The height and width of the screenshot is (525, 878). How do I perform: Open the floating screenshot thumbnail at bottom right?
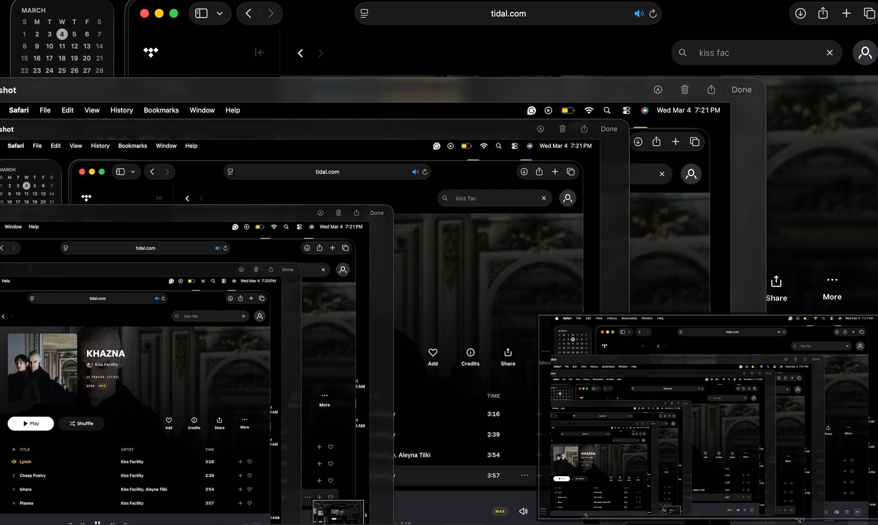pyautogui.click(x=708, y=417)
